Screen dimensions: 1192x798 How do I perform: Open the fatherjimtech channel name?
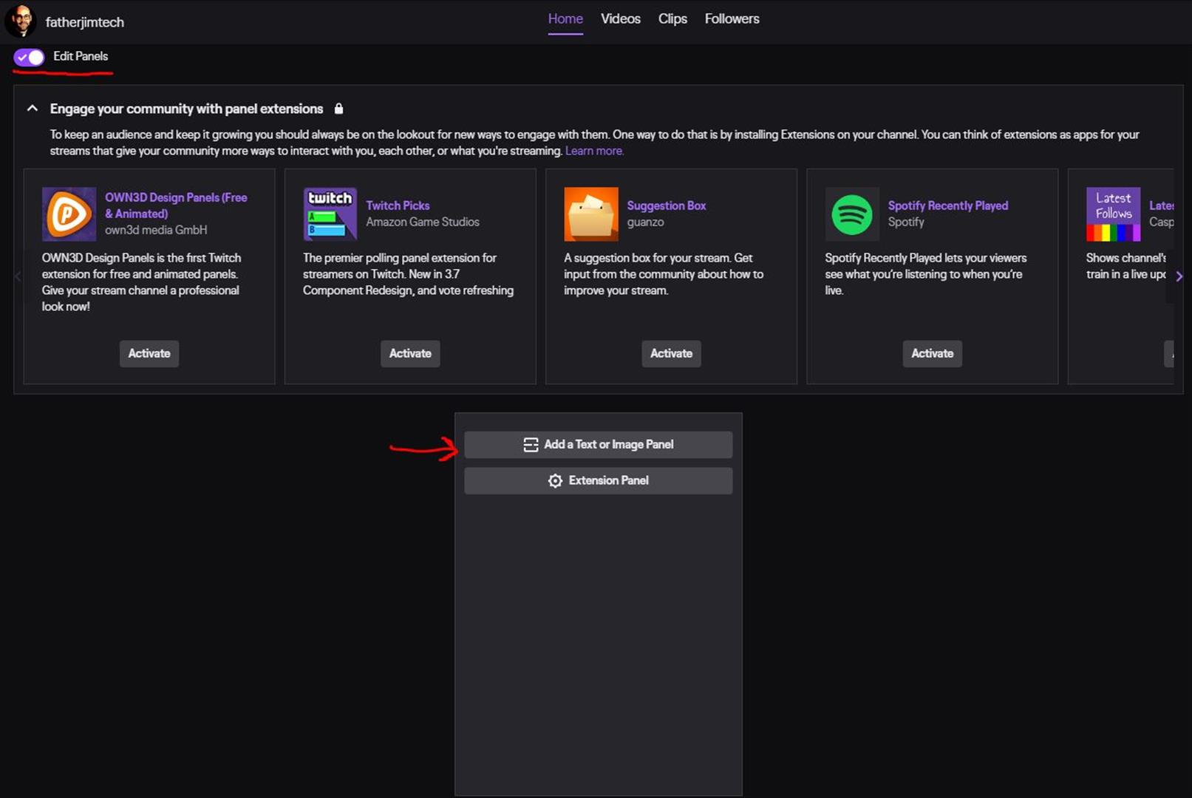(85, 22)
